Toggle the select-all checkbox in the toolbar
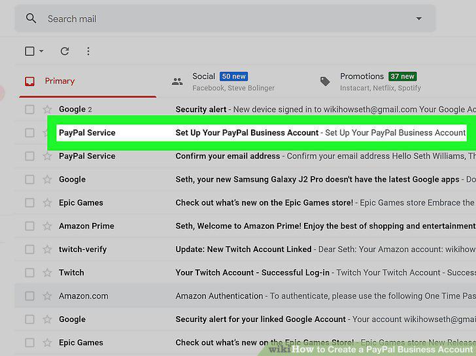The height and width of the screenshot is (356, 476). pyautogui.click(x=29, y=51)
